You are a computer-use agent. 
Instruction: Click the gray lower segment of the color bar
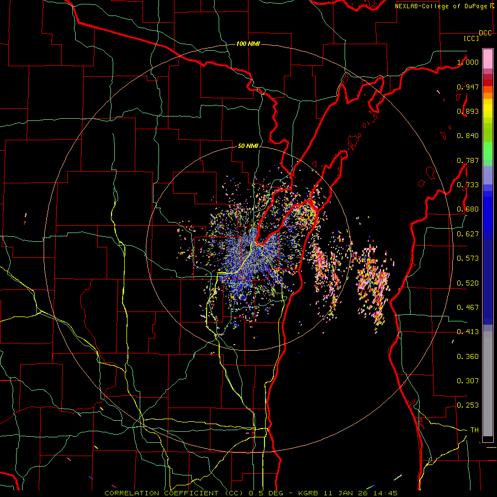488,384
